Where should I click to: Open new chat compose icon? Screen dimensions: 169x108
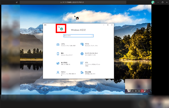(x=17, y=2)
